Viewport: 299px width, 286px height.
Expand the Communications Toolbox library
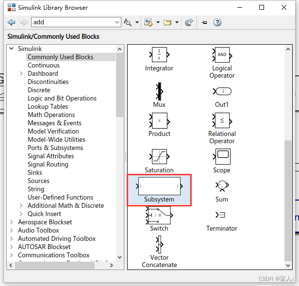(12, 255)
